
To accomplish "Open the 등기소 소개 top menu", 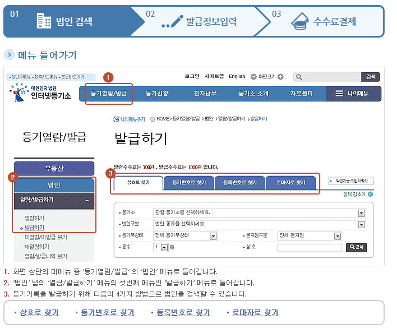I will click(253, 94).
